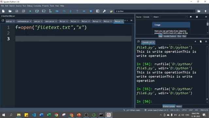Interrupt the console kernel

195,42
